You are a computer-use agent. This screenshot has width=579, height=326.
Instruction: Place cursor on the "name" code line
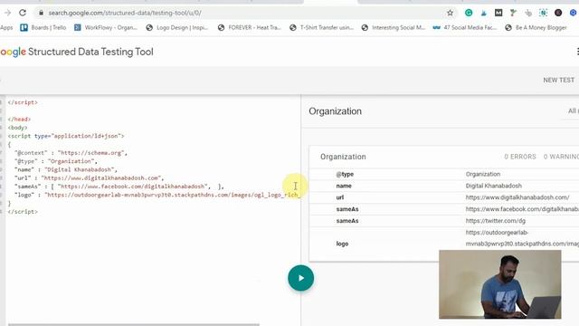[66, 169]
